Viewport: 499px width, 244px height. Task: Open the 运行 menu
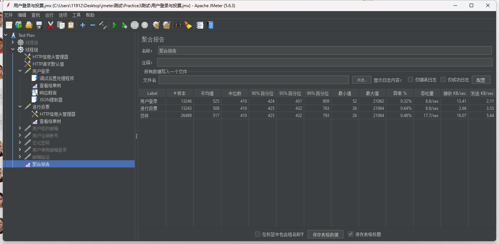pos(49,15)
